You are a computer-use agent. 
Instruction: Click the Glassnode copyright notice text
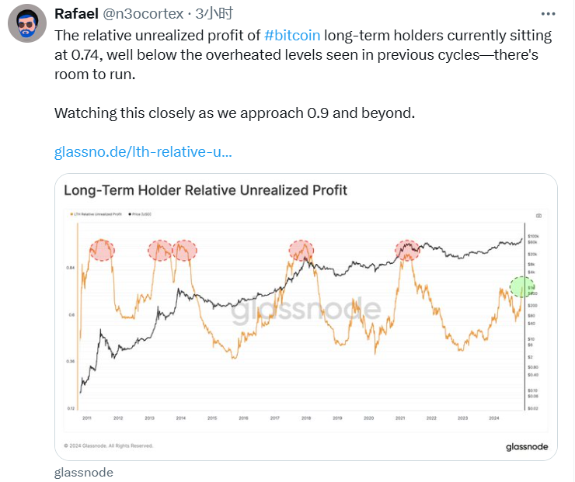click(108, 446)
